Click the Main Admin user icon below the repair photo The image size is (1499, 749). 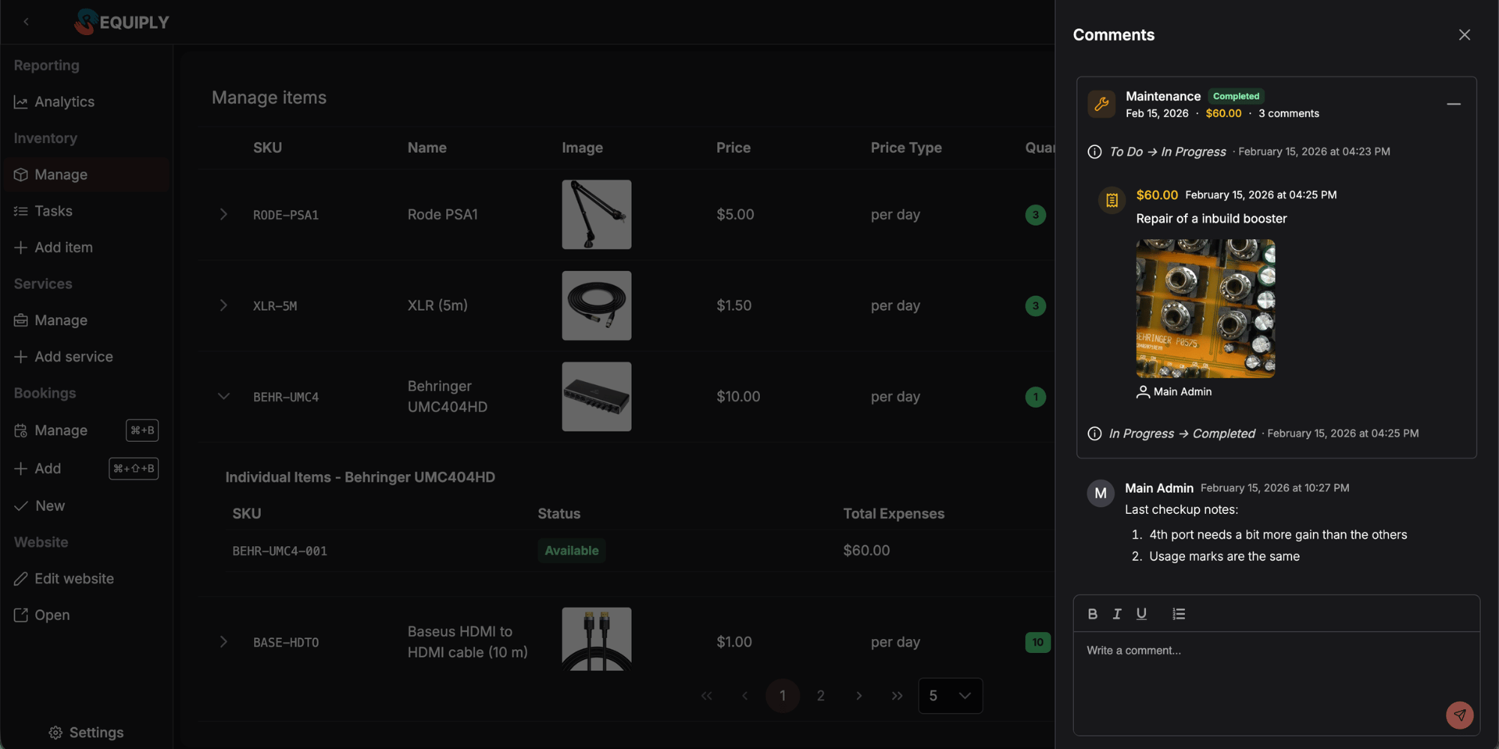pos(1143,391)
